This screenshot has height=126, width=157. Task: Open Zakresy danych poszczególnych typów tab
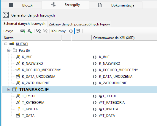pos(79,24)
